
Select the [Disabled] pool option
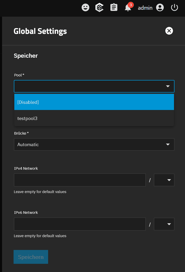click(x=94, y=102)
